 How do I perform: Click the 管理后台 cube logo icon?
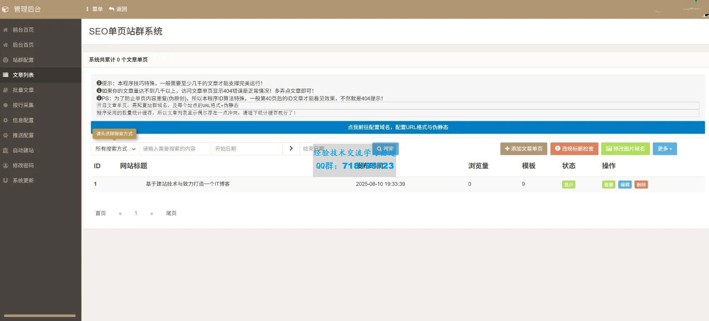tap(5, 9)
